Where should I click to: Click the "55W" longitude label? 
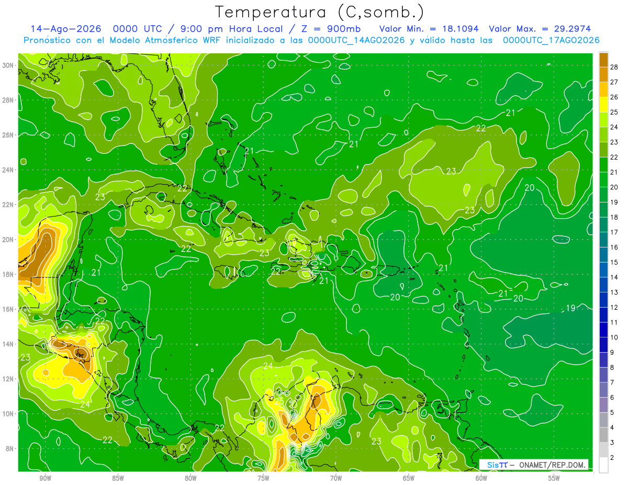pyautogui.click(x=554, y=478)
